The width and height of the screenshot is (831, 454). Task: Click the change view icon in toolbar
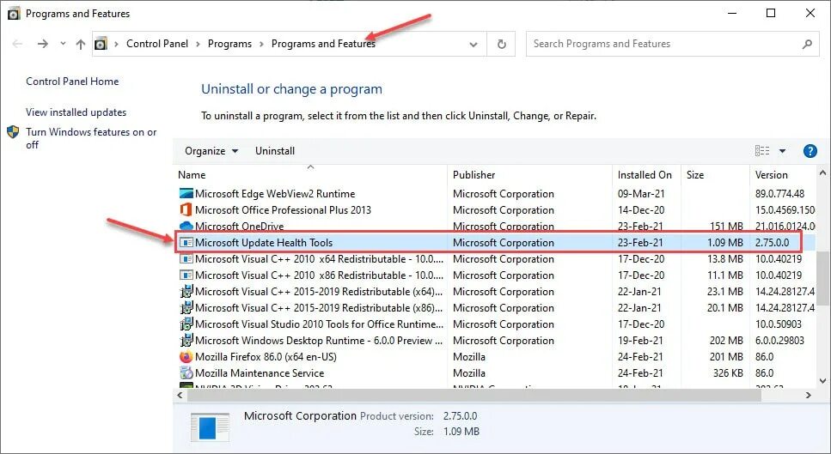click(762, 151)
